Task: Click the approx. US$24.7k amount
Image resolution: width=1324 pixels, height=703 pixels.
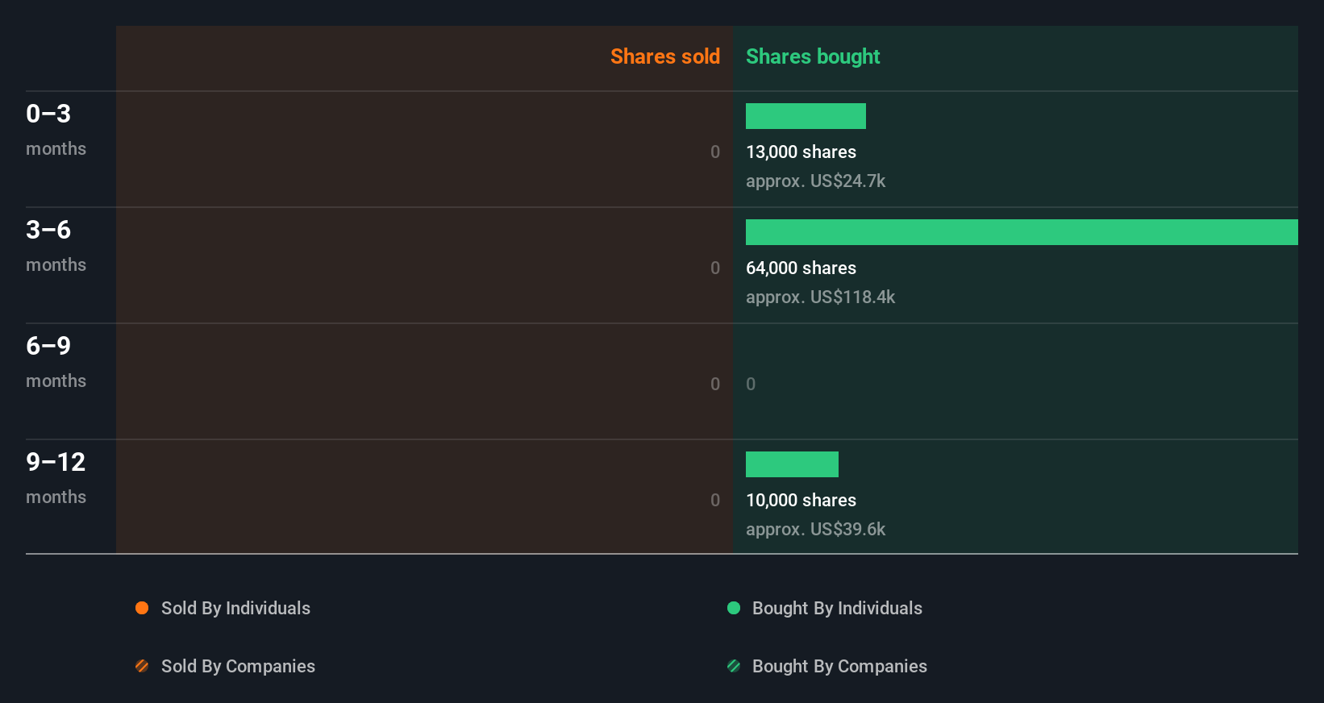Action: (x=815, y=181)
